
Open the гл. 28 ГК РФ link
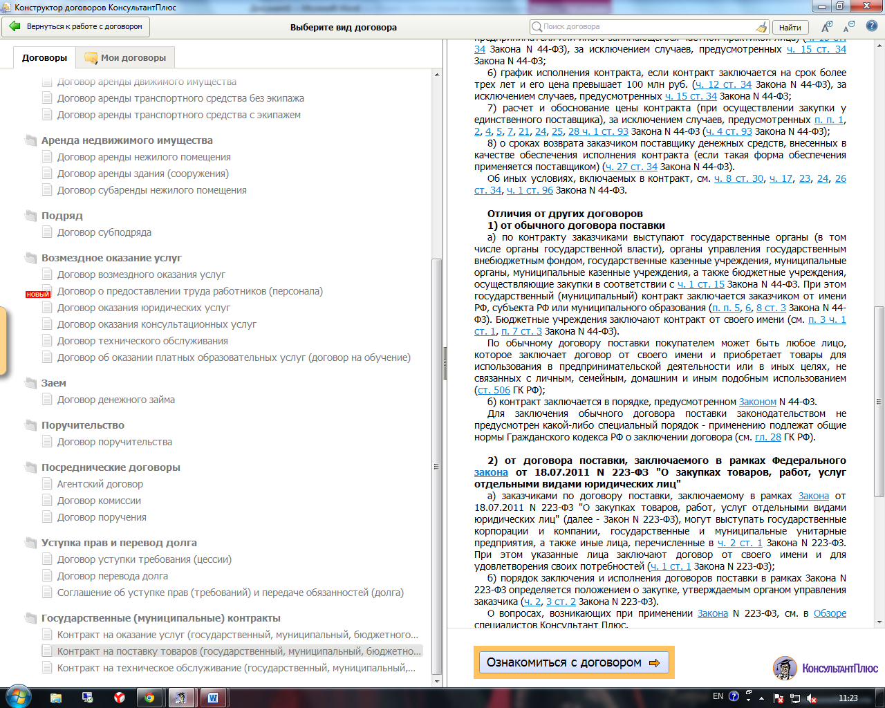(x=768, y=437)
